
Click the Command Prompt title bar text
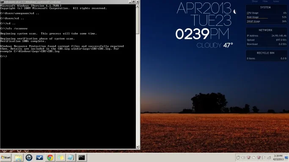coord(32,2)
